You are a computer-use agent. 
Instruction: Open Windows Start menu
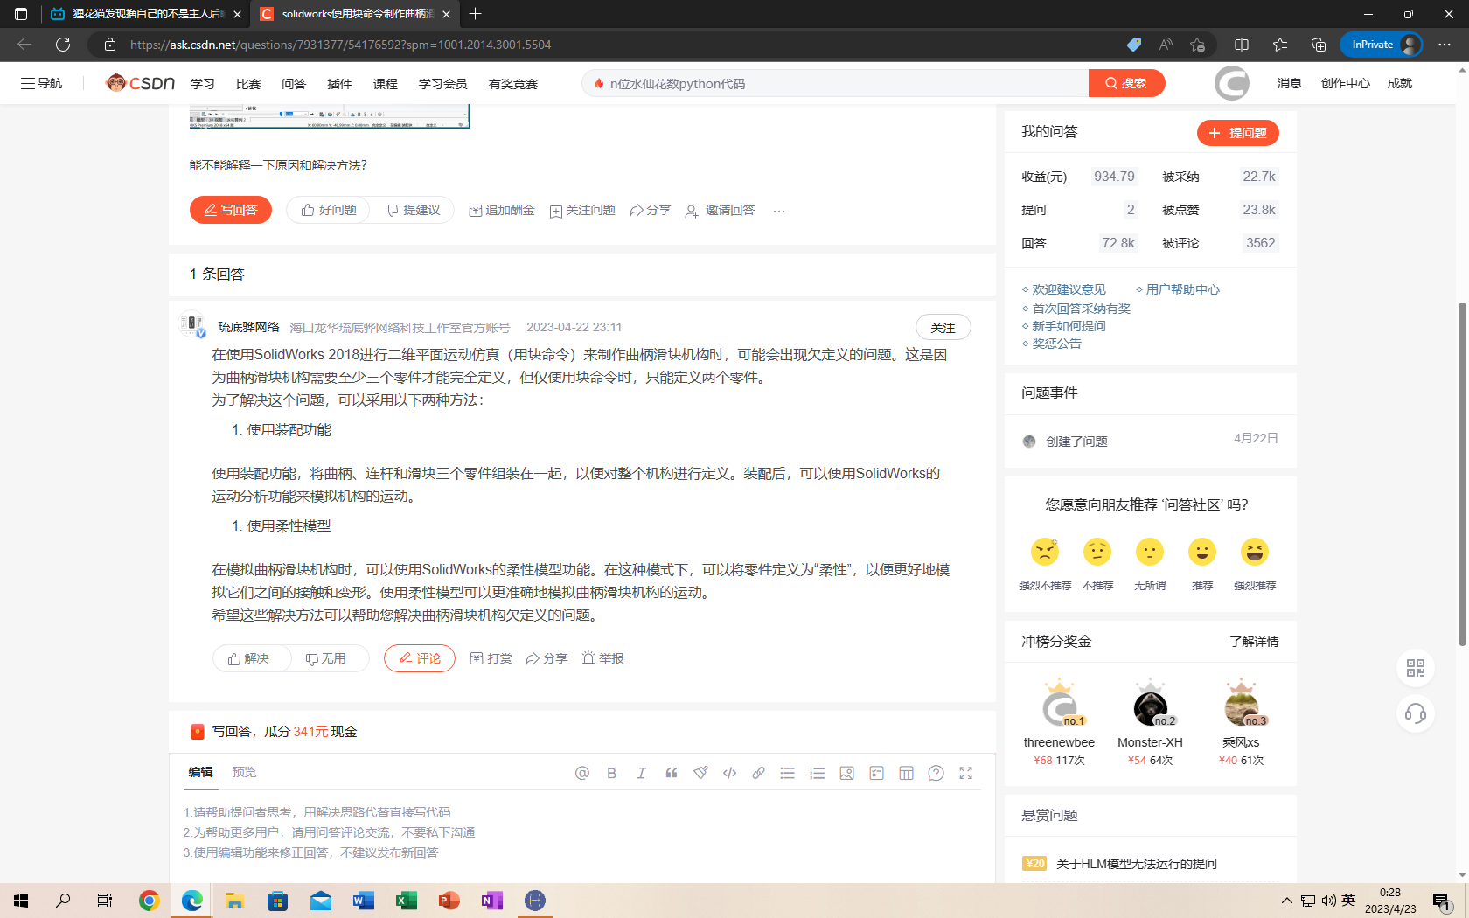click(x=21, y=901)
